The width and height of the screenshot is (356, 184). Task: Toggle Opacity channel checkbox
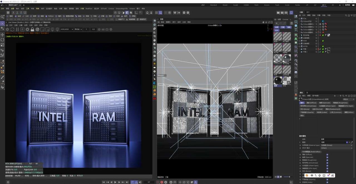tap(327, 180)
